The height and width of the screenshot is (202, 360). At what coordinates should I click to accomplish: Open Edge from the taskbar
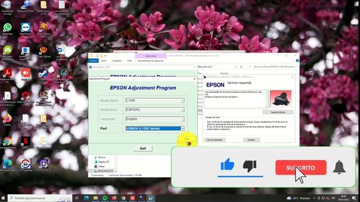[x=87, y=198]
